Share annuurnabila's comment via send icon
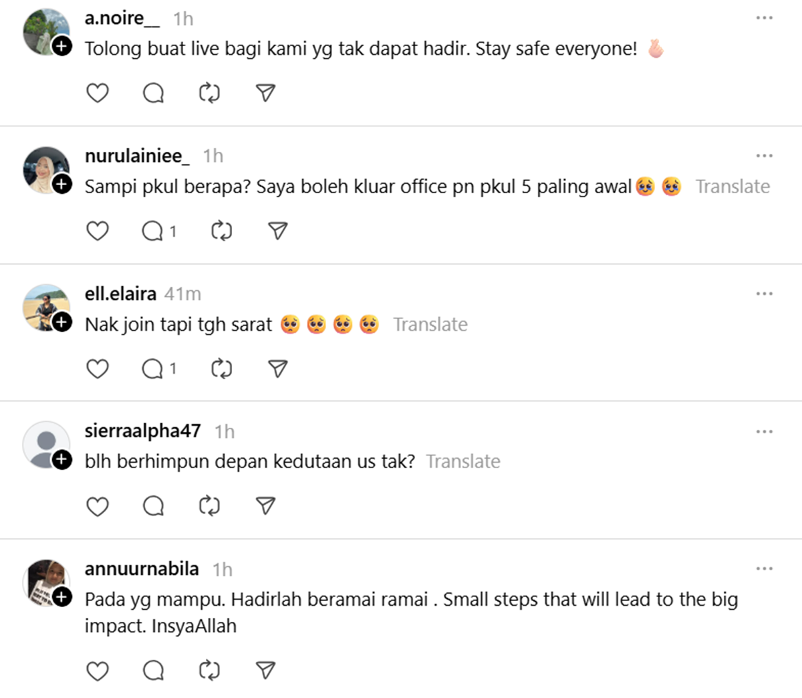802x698 pixels. pos(265,671)
